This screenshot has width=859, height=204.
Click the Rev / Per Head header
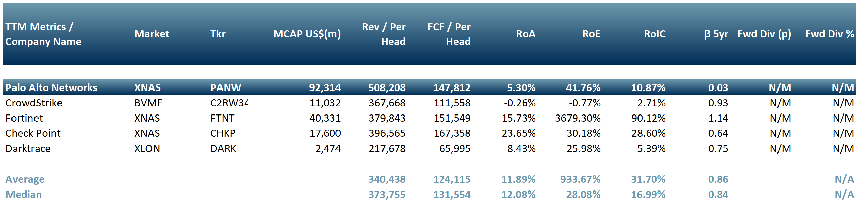(384, 34)
